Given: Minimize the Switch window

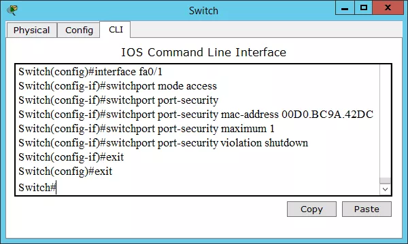Looking at the screenshot, I should (345, 7).
